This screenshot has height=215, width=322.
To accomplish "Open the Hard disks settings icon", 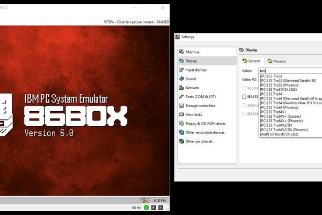I will click(x=181, y=114).
